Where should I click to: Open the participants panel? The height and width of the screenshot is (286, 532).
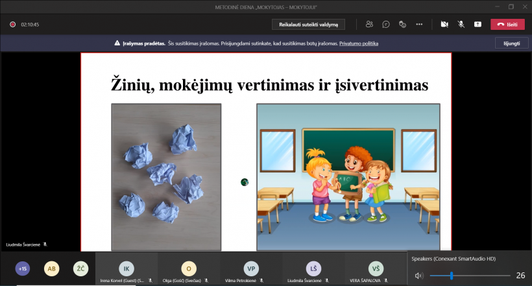click(369, 24)
